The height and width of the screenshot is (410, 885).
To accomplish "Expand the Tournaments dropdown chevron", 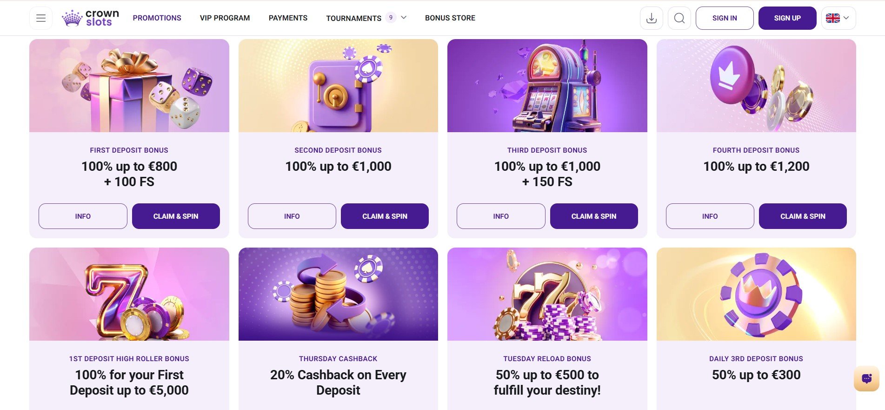I will pos(404,18).
